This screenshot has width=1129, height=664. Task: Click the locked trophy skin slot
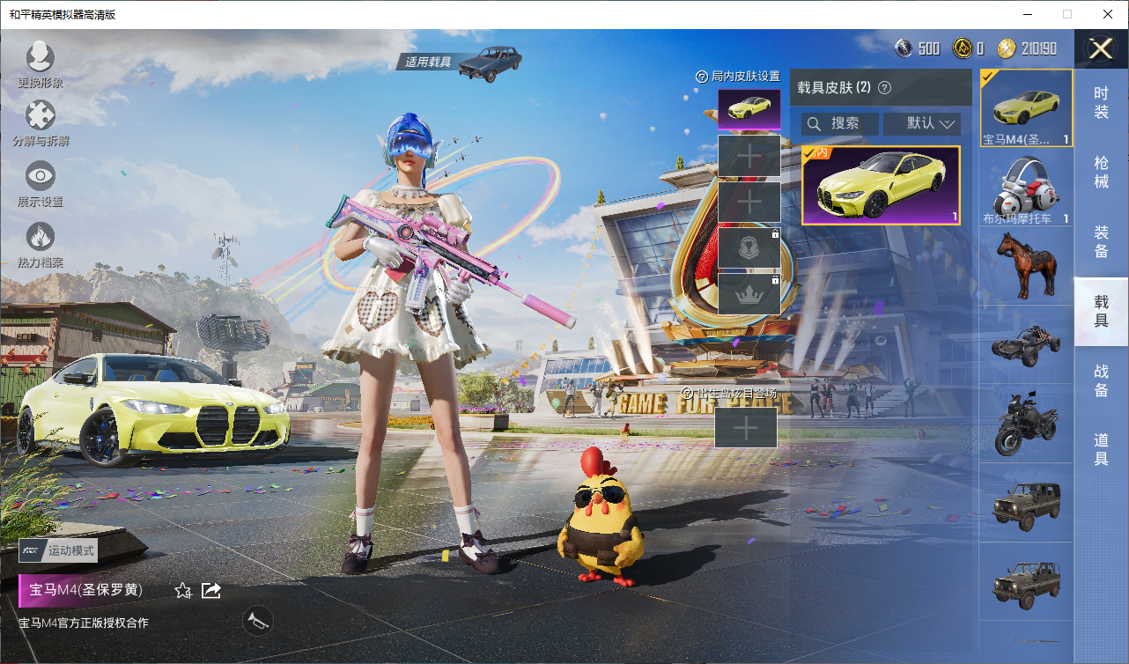point(749,248)
